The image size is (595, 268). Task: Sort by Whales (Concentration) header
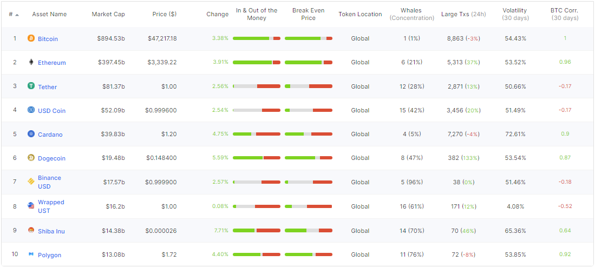point(411,14)
